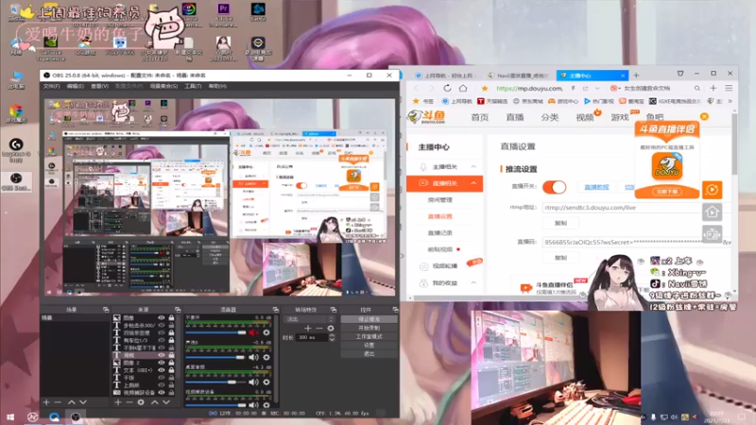This screenshot has width=756, height=425.
Task: Open the 直播教程 link
Action: [596, 187]
